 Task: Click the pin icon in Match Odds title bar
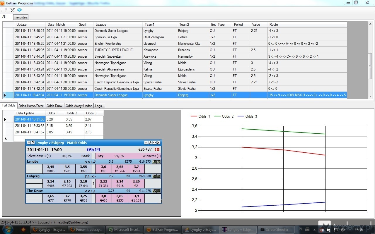[154, 143]
